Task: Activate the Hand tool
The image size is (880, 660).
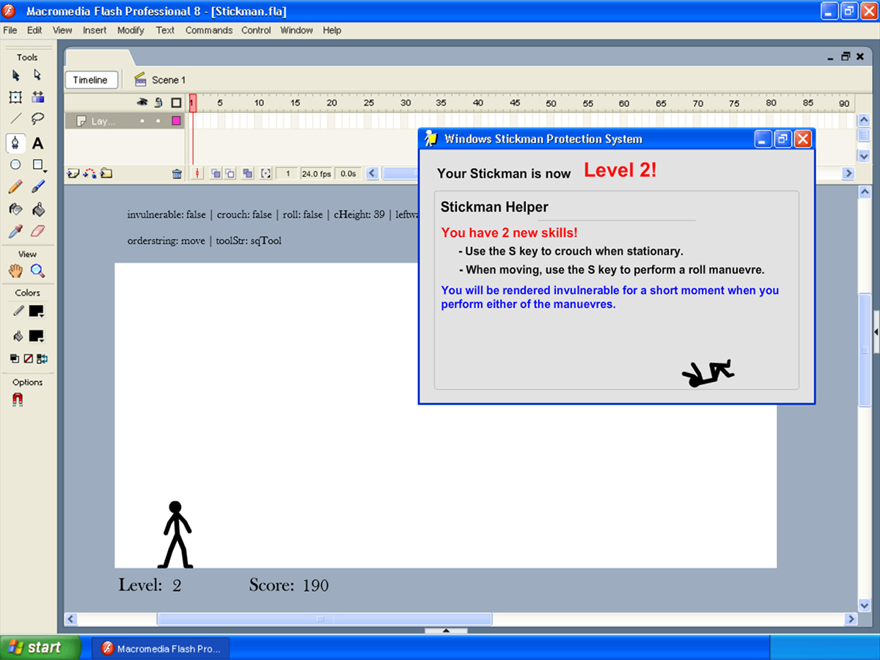Action: point(15,271)
